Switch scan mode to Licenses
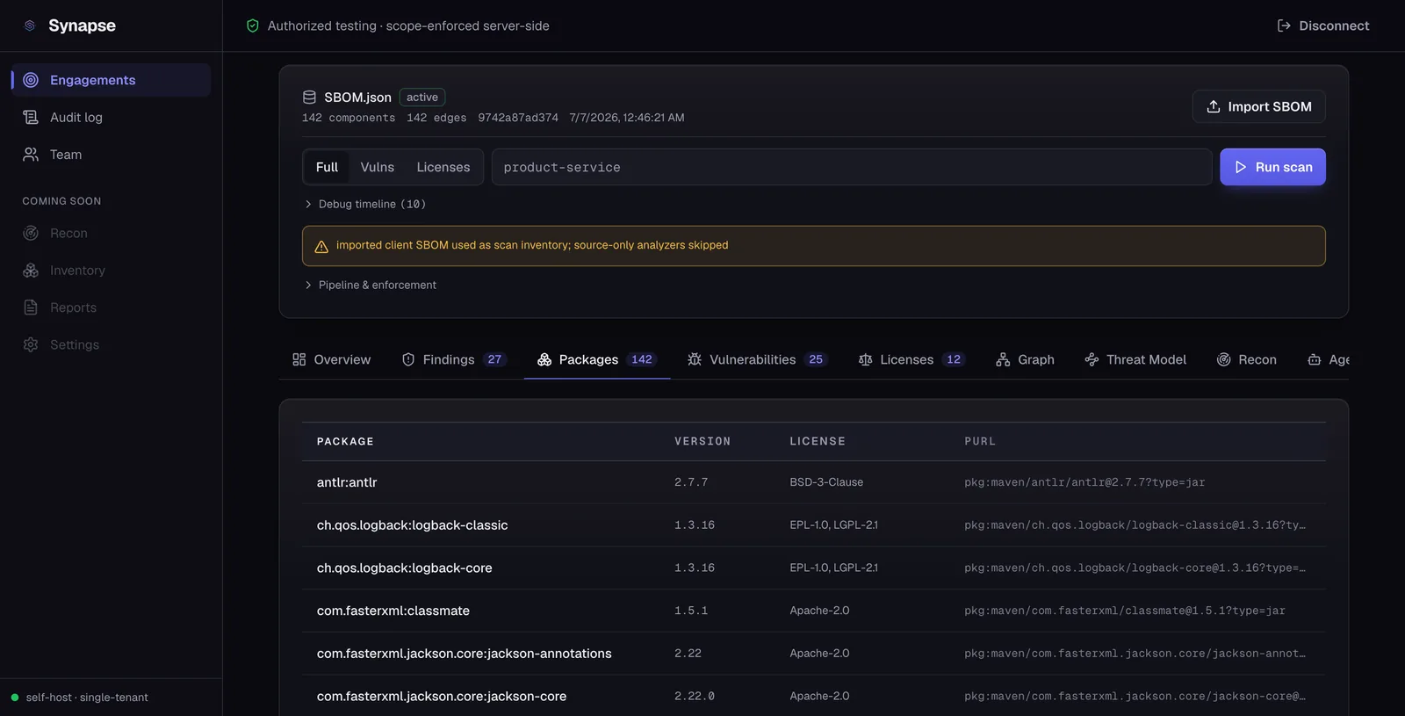Screen dimensions: 1405x716 [x=443, y=167]
